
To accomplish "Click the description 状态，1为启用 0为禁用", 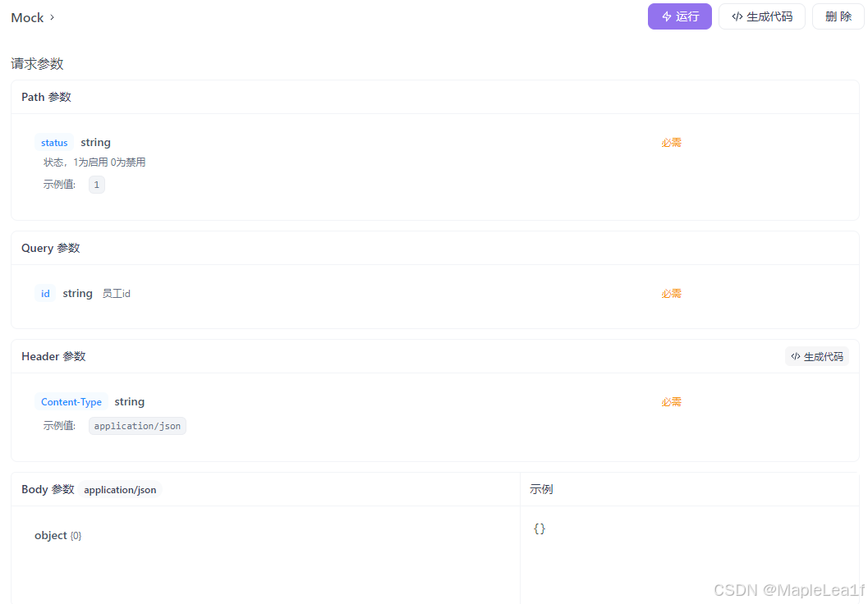I will coord(94,162).
